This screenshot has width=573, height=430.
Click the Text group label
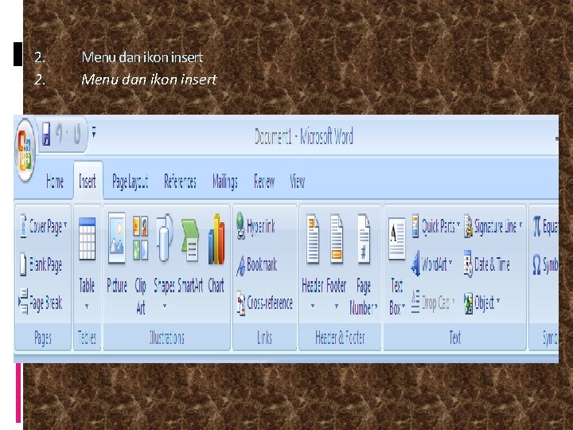pos(455,338)
